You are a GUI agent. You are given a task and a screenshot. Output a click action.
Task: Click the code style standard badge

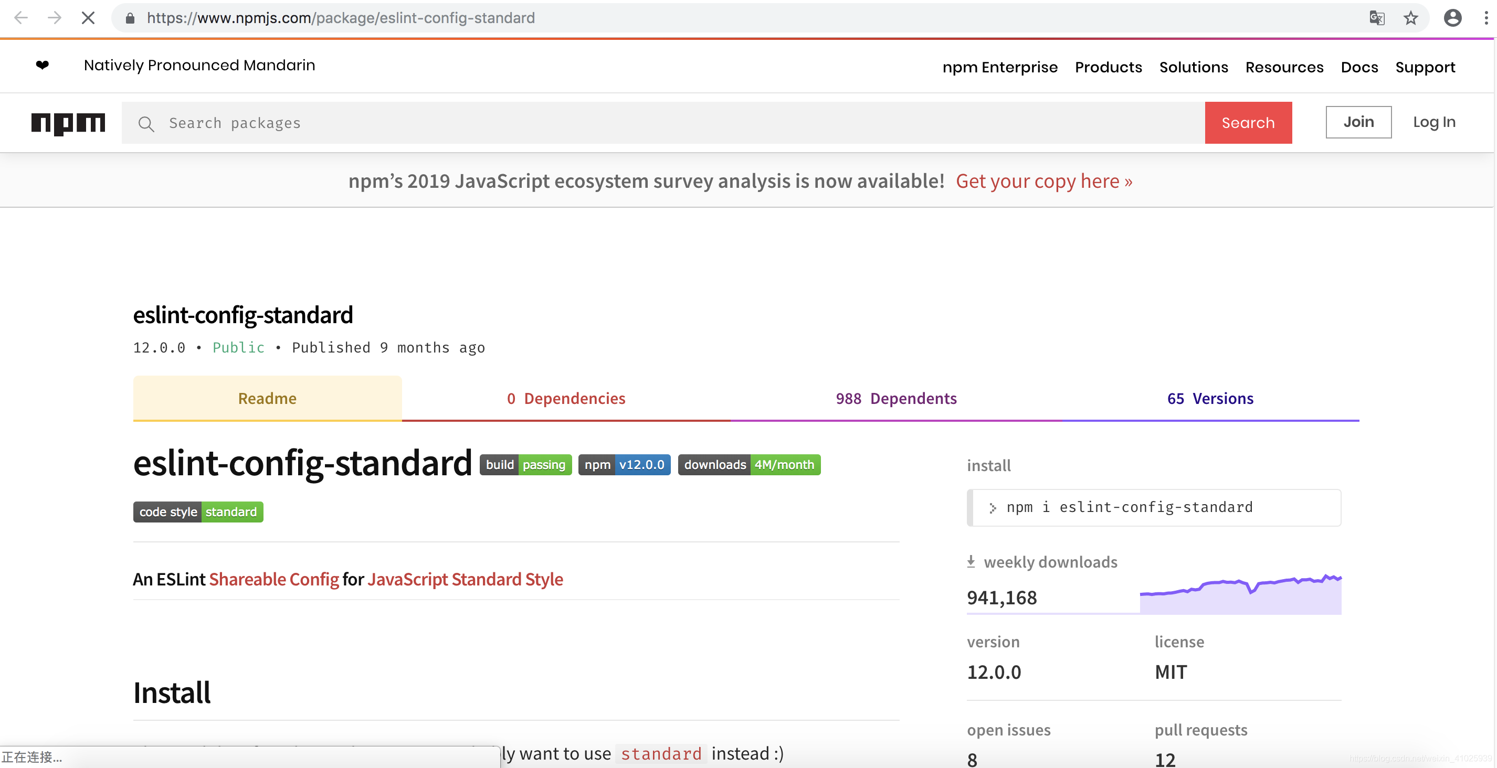click(198, 512)
